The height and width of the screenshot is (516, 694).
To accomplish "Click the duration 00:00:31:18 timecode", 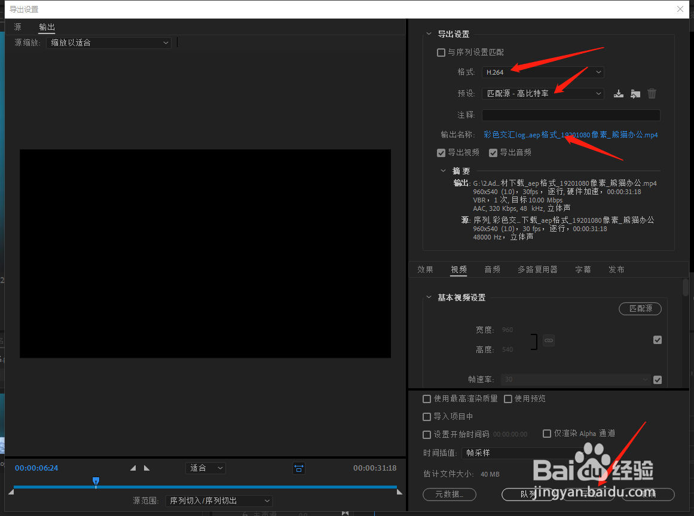I will click(374, 468).
